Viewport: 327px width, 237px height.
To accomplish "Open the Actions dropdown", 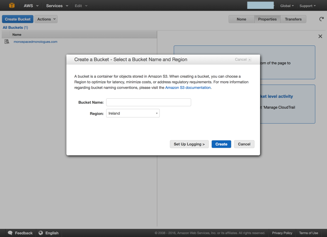I will [x=46, y=19].
